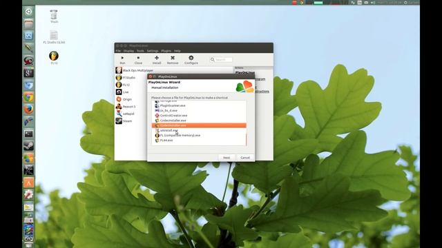Open Ubuntu Software Center from launcher

tap(28, 183)
